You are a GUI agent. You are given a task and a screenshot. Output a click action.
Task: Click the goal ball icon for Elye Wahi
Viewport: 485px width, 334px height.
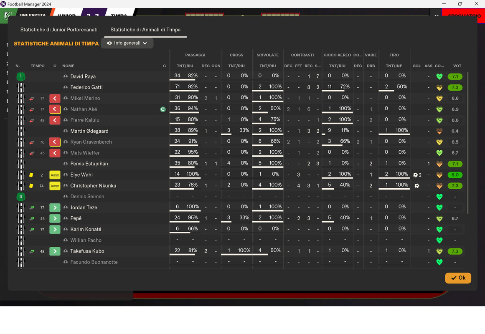click(x=415, y=175)
